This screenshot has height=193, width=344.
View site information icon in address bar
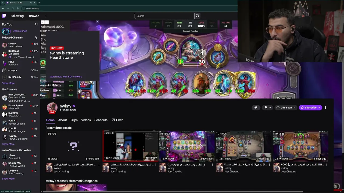pos(23,8)
